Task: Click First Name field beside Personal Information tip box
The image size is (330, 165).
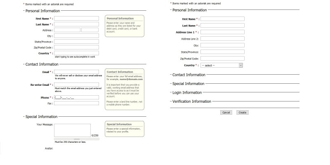Action: [76, 18]
